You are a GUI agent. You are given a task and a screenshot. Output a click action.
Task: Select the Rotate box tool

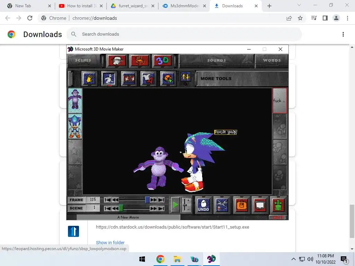pos(168,79)
